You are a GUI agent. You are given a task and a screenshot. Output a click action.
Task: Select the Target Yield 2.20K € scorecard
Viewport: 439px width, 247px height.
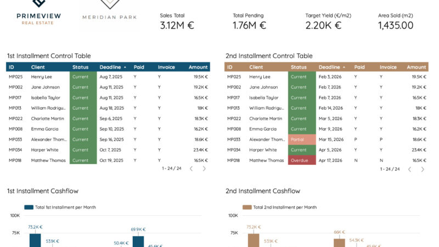pos(328,21)
